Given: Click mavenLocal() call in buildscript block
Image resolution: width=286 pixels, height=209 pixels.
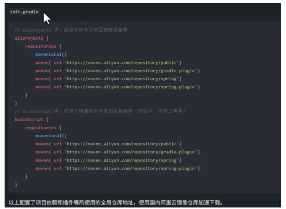Looking at the screenshot, I should 51,136.
